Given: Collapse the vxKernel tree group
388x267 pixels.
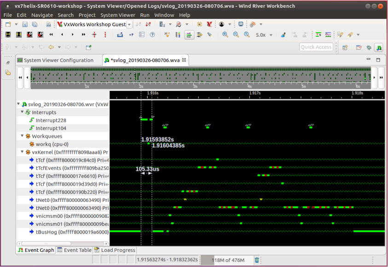Looking at the screenshot, I should 22,152.
